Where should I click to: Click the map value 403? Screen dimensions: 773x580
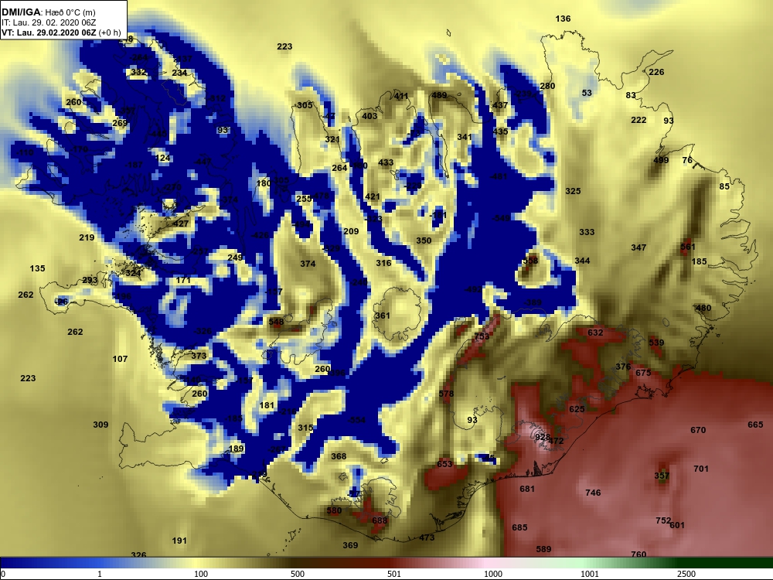click(x=369, y=116)
